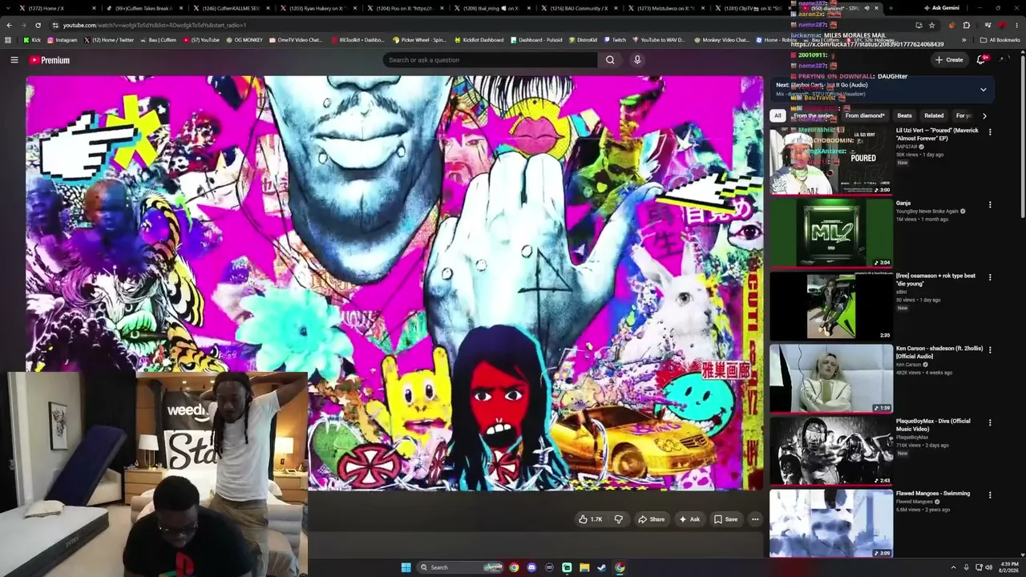
Task: Open Steam from the taskbar
Action: 602,567
